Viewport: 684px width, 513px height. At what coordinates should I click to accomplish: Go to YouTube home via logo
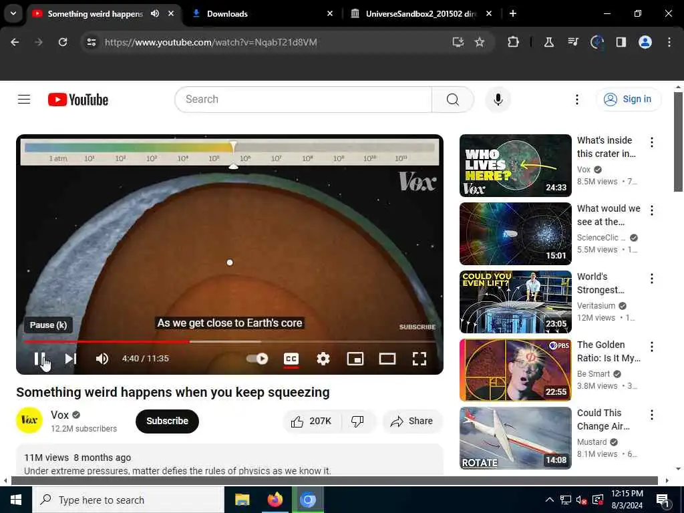click(78, 100)
